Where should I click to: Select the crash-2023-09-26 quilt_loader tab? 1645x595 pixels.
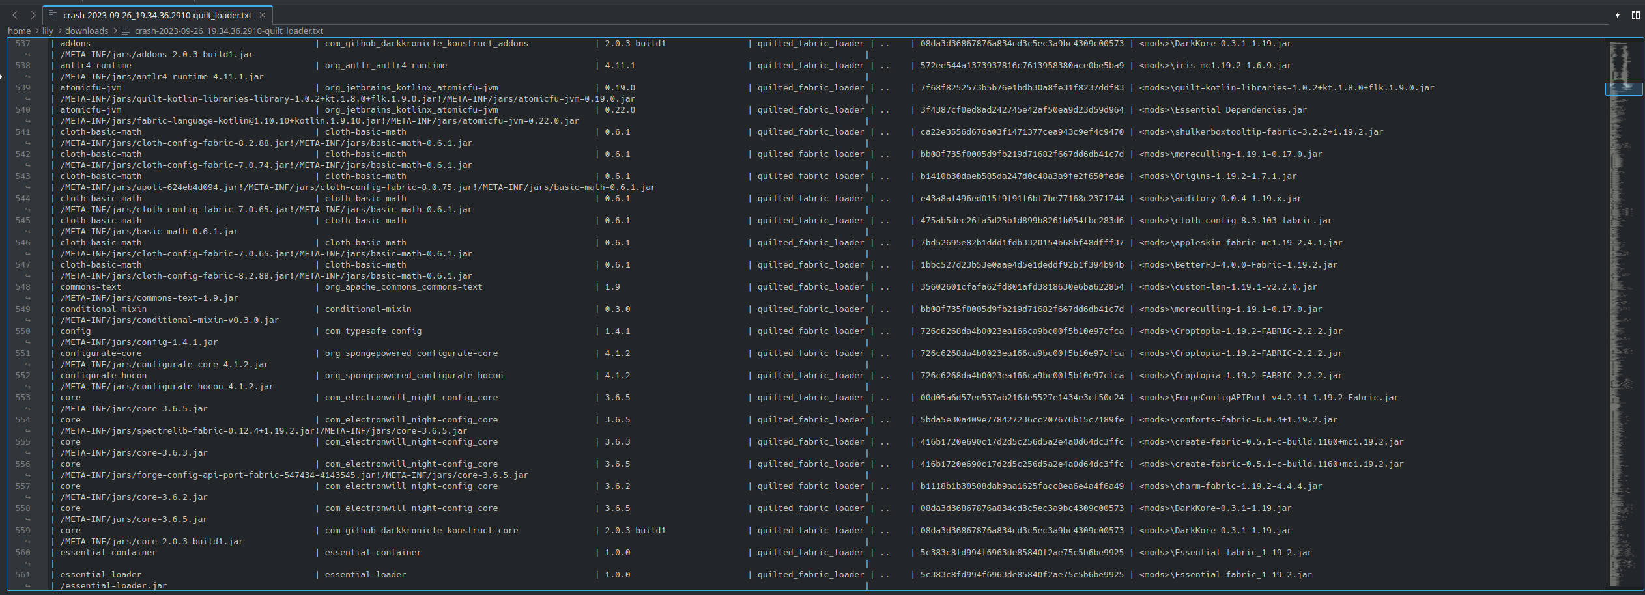[x=156, y=14]
